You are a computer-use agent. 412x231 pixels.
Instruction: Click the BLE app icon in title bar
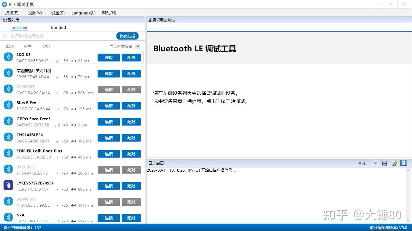(x=5, y=4)
